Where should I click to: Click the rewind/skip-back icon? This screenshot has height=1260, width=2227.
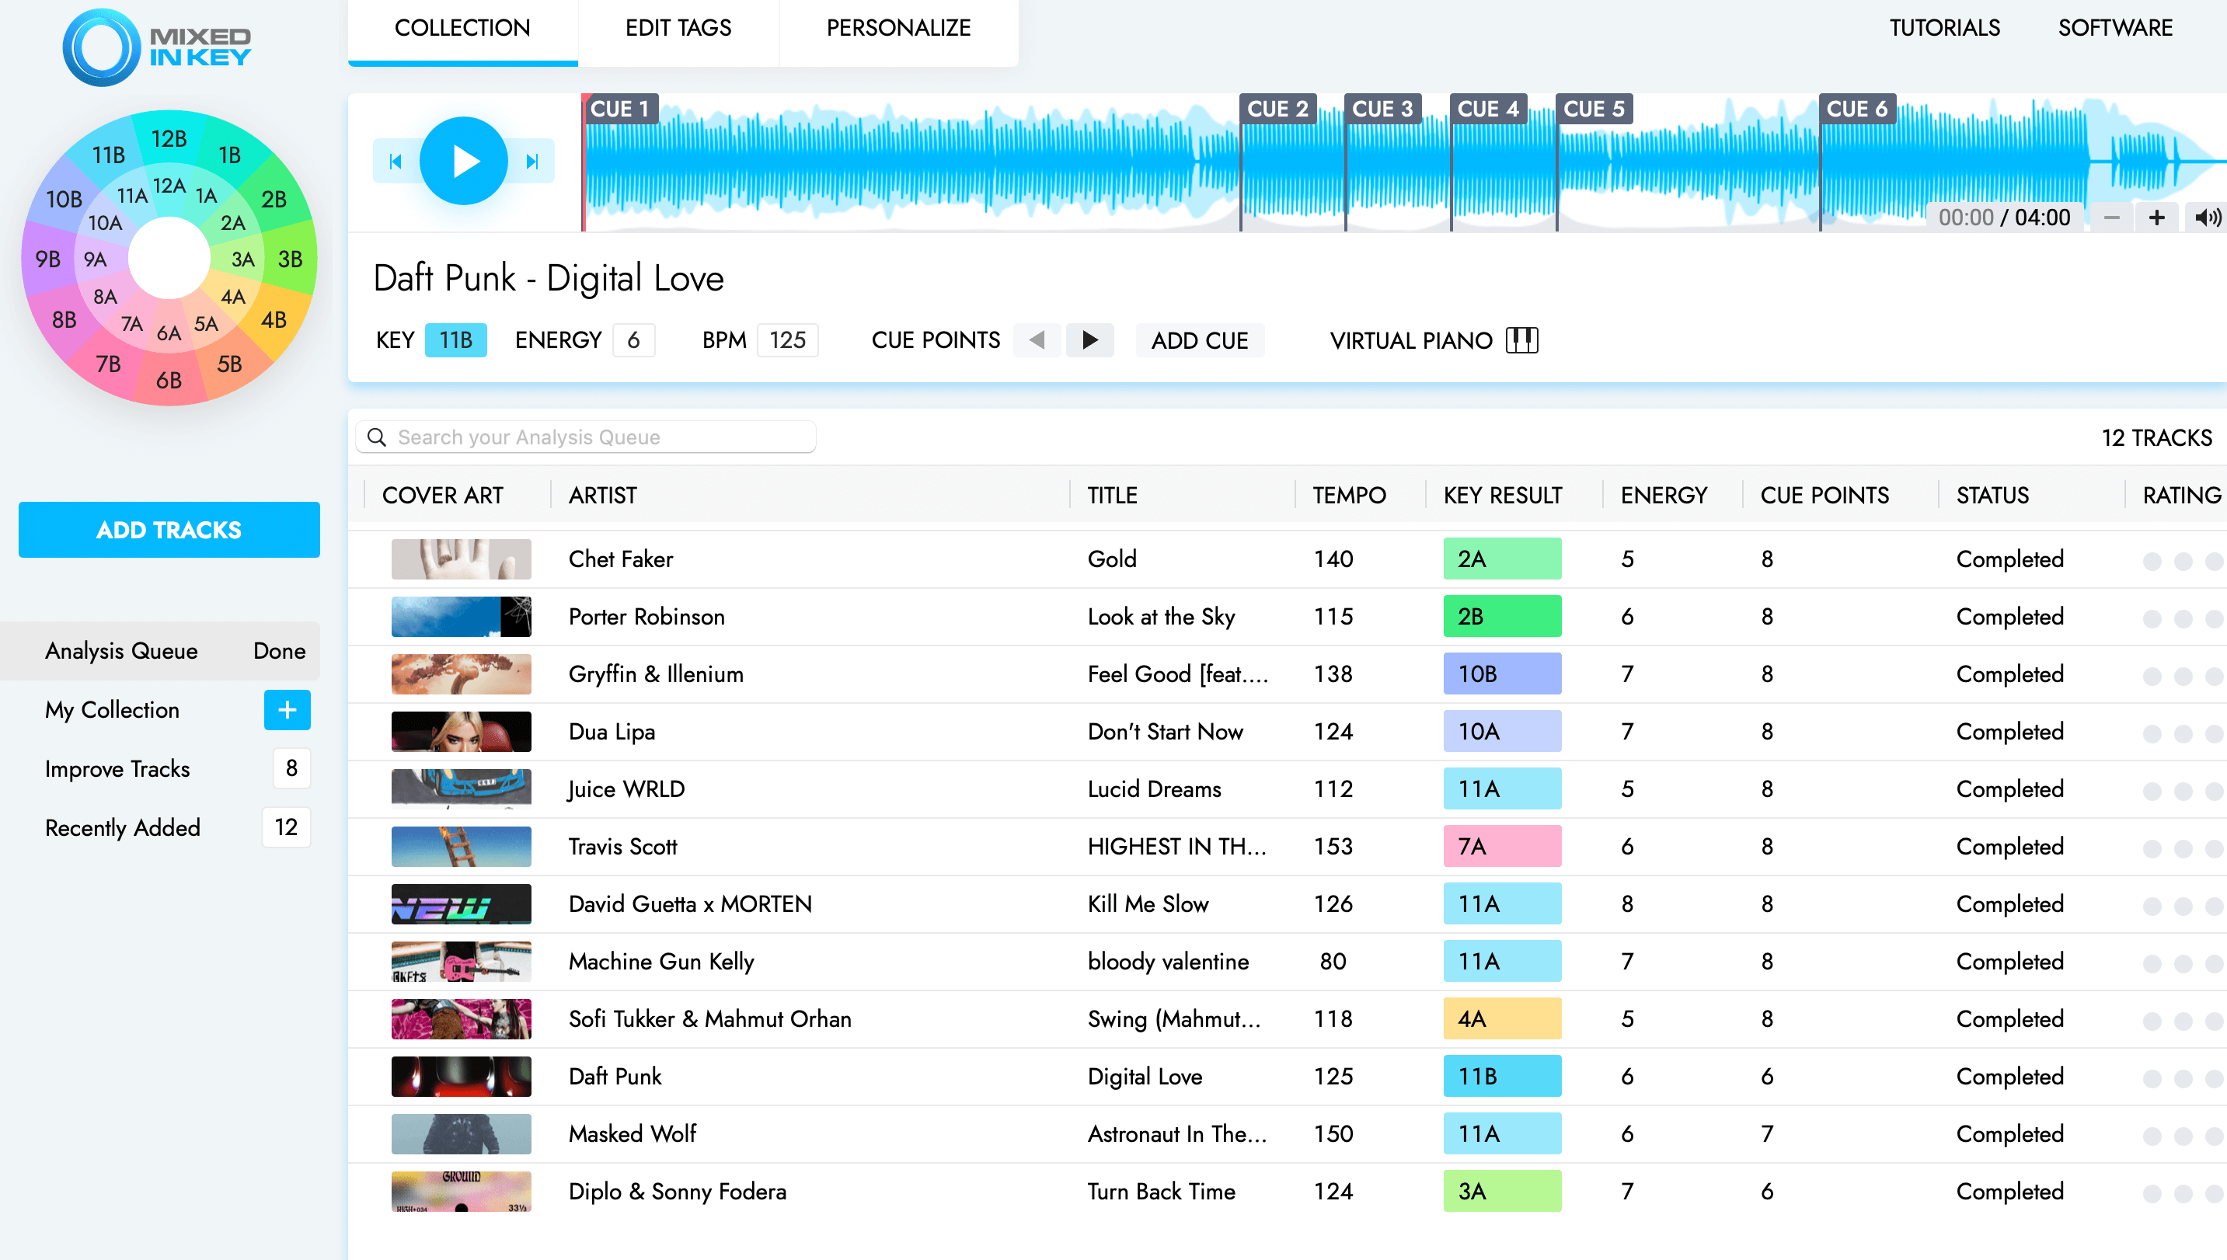[396, 161]
